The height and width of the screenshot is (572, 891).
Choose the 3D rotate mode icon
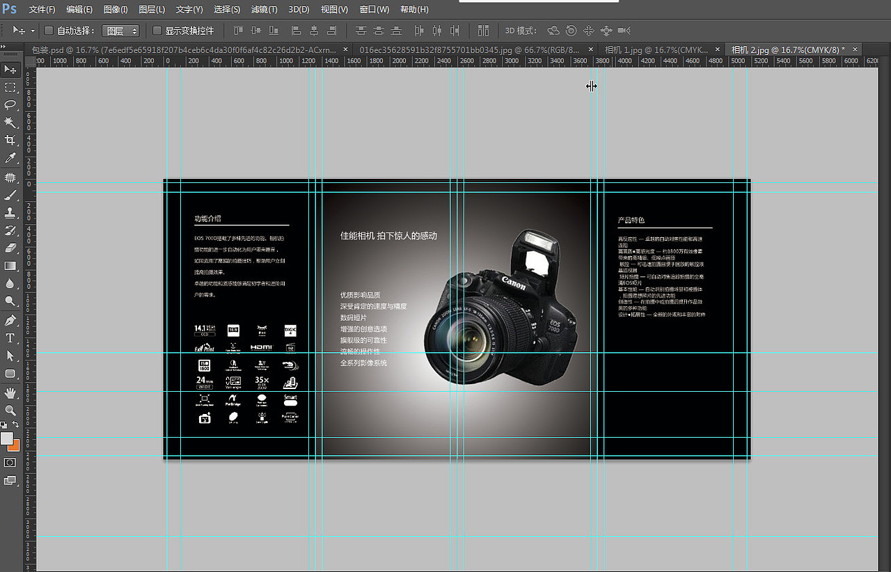click(553, 31)
